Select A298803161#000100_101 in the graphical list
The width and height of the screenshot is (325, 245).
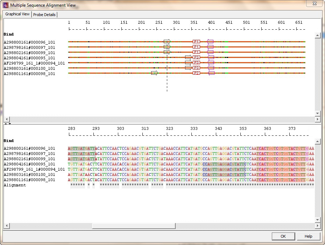pyautogui.click(x=29, y=68)
